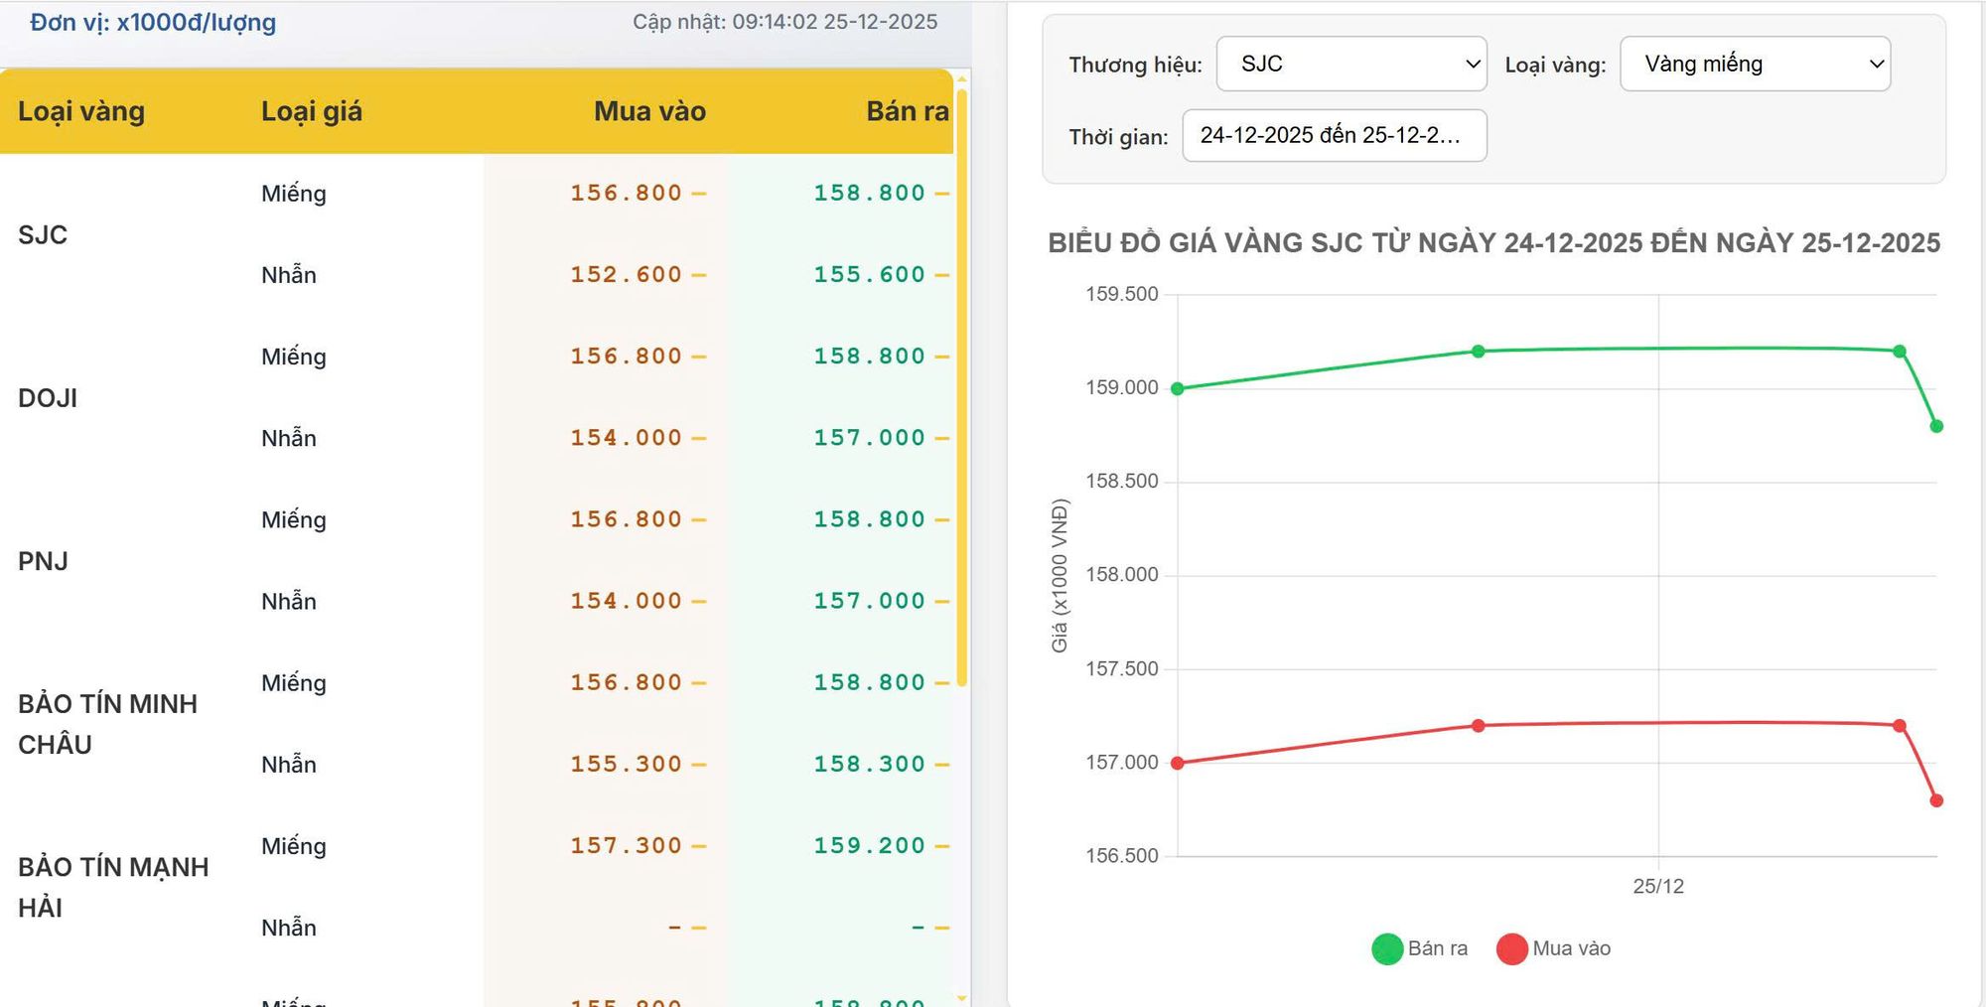Click the first red data point at 157.000
The image size is (1986, 1007).
click(1178, 764)
